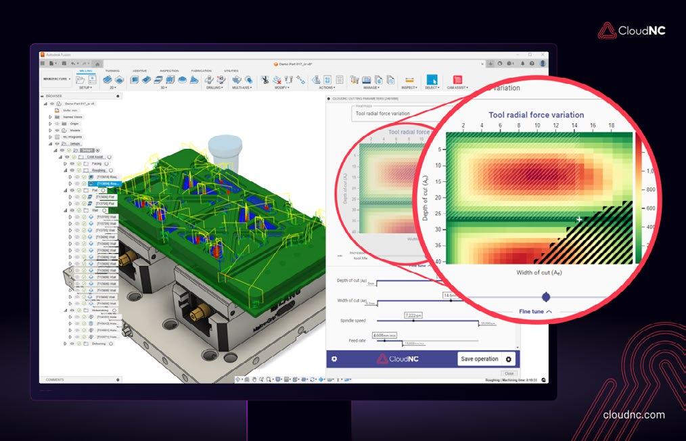Expand the Deburring folder node
The image size is (686, 441).
(x=66, y=344)
